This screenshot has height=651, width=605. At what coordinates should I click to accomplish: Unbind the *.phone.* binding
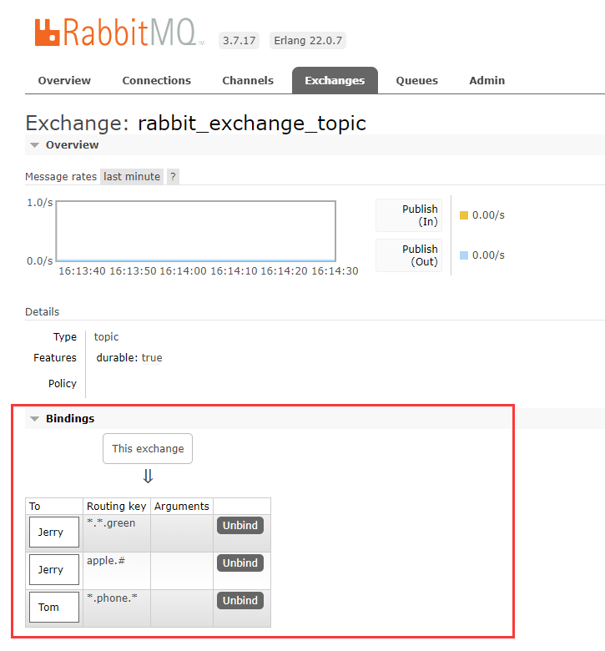click(240, 600)
